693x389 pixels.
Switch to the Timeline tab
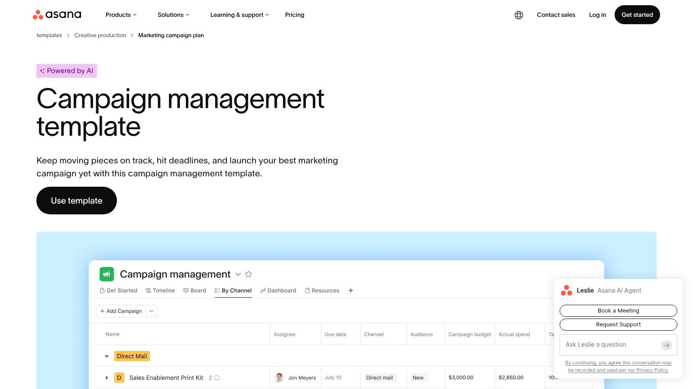(160, 290)
